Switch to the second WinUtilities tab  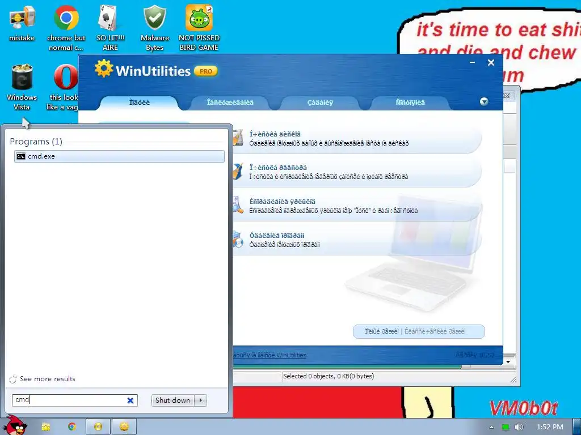pyautogui.click(x=230, y=103)
